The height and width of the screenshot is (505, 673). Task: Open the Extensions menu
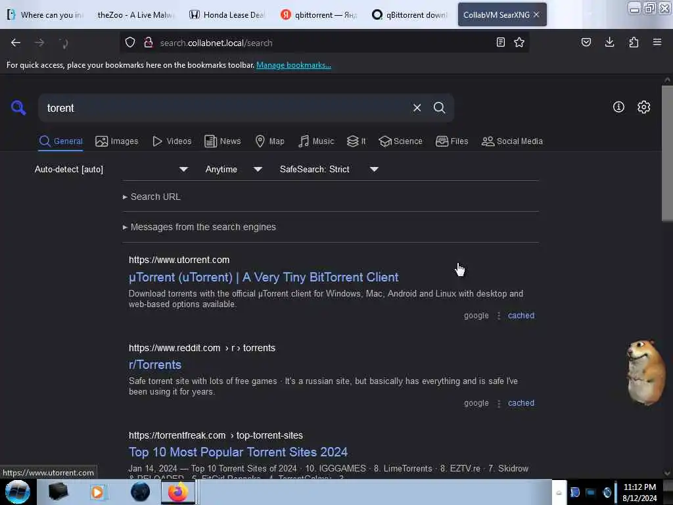tap(634, 42)
